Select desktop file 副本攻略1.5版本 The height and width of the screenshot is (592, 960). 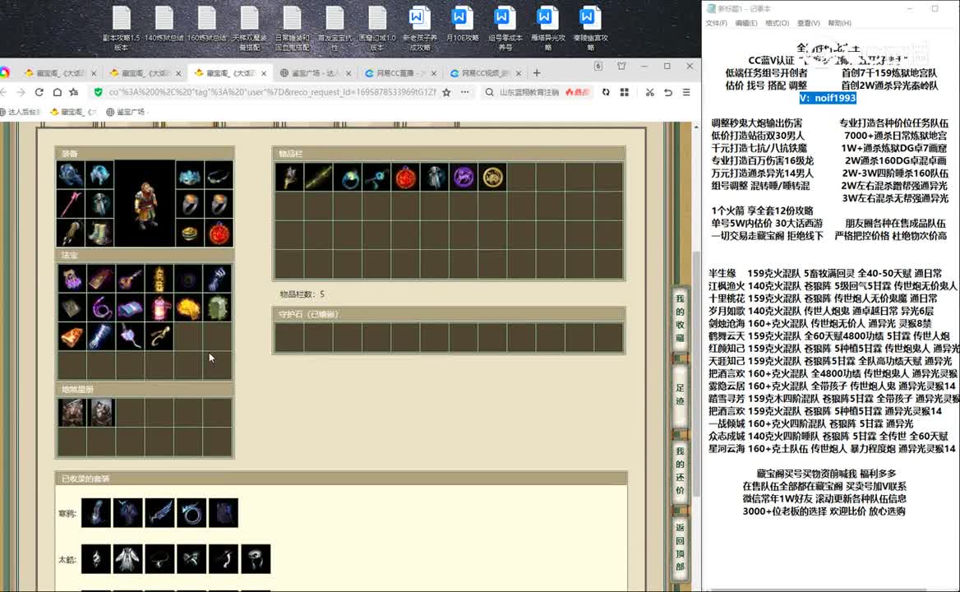tap(121, 30)
